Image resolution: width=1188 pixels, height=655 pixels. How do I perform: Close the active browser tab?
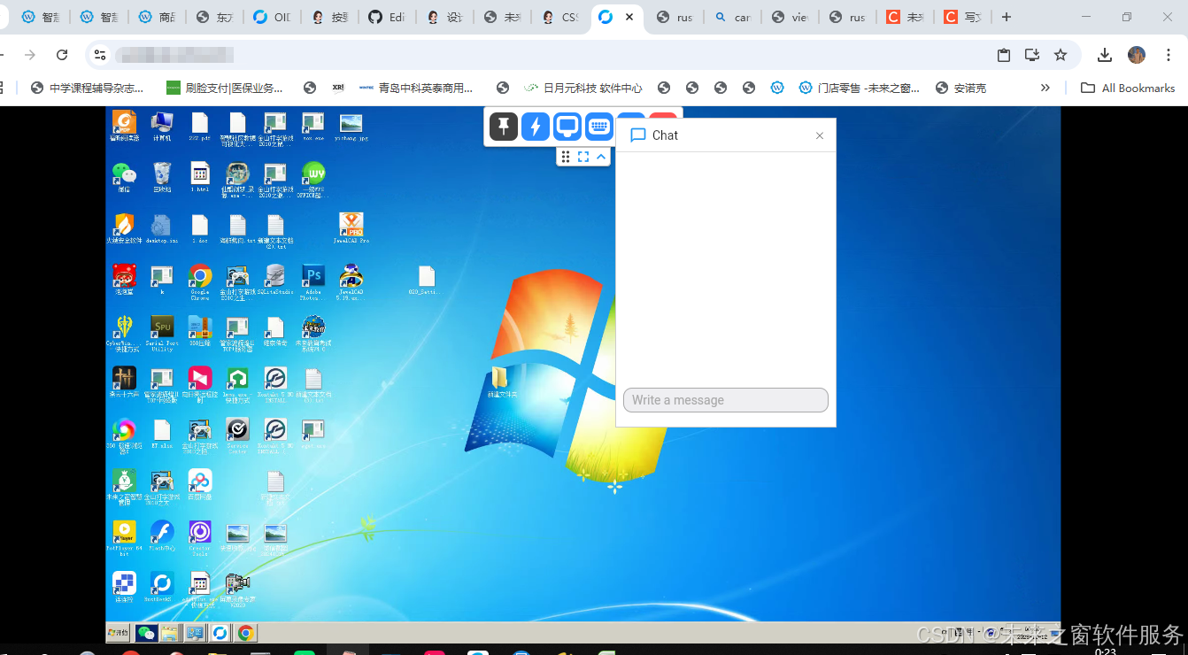630,17
